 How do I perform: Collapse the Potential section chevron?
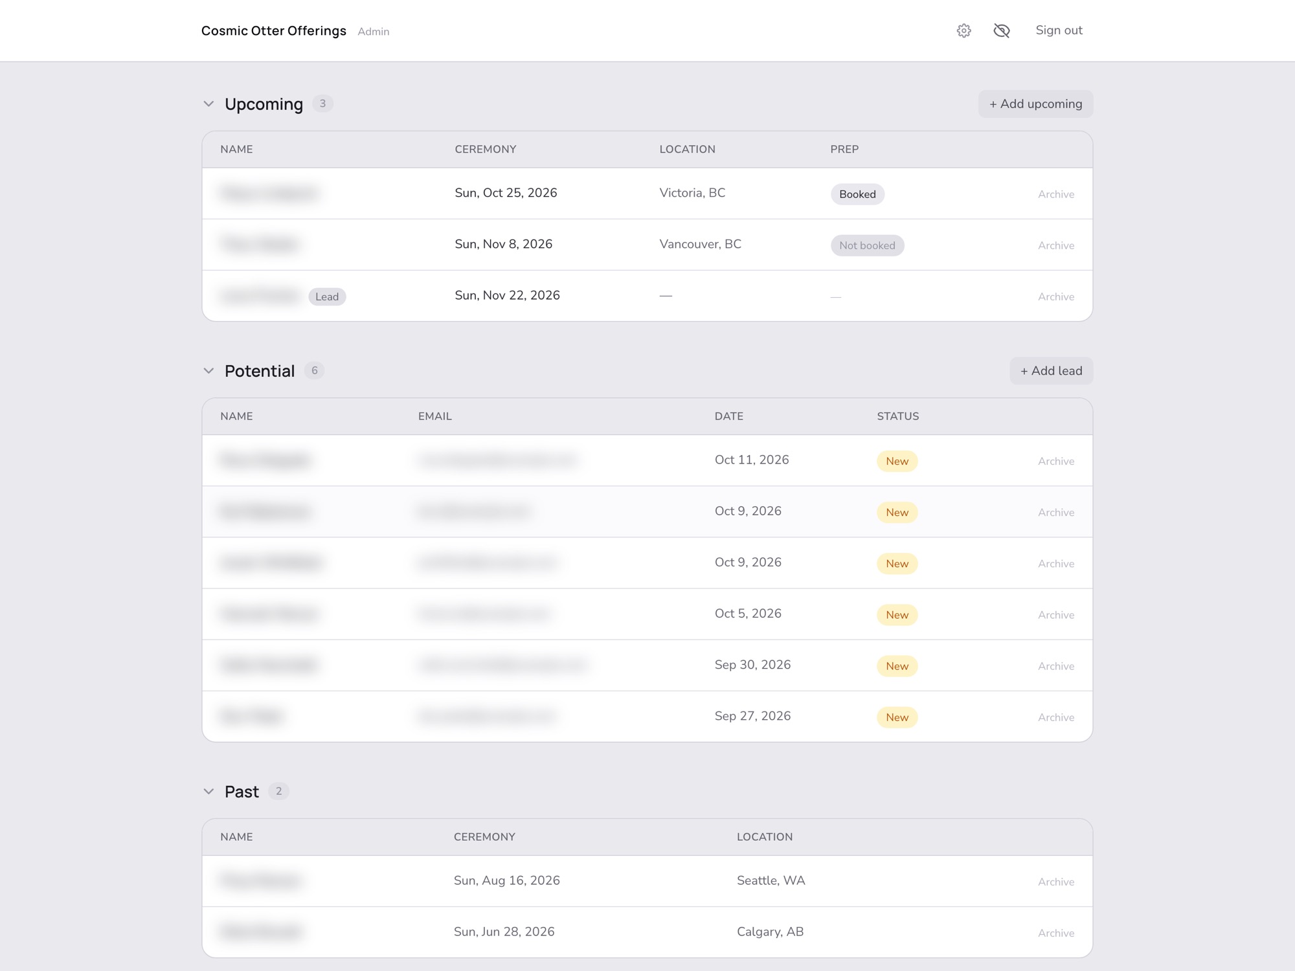(x=208, y=371)
